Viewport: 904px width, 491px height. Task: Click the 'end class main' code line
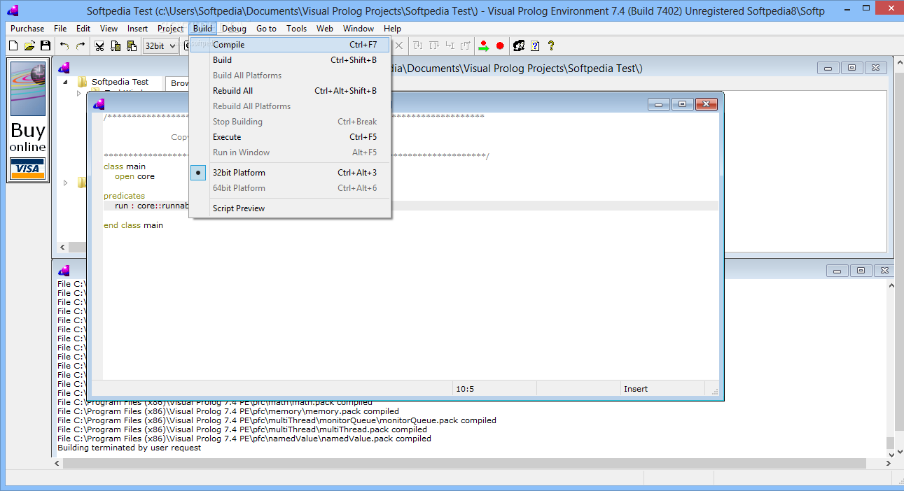133,225
